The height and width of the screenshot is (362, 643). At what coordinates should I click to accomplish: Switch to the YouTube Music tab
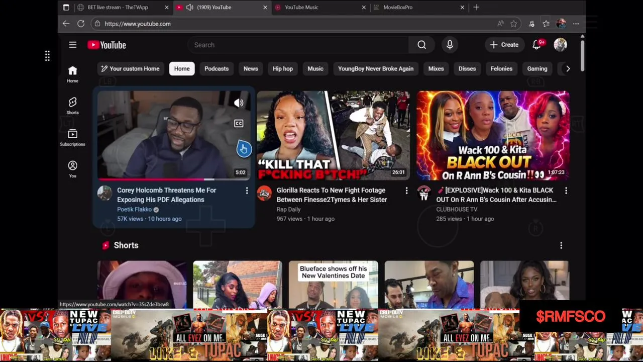click(321, 8)
